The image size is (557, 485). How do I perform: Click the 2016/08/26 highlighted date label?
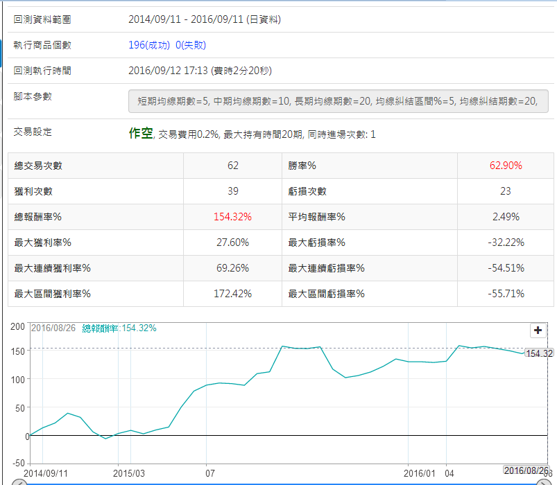(x=525, y=470)
